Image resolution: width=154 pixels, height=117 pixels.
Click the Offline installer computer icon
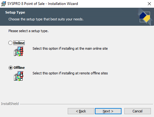[19, 76]
